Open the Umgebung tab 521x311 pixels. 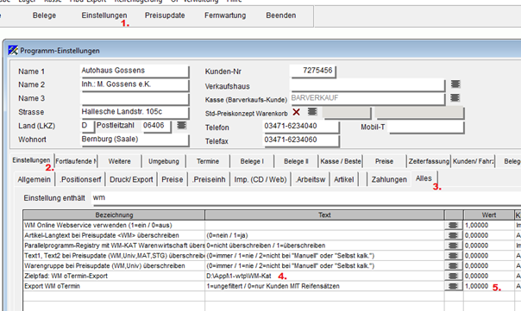click(164, 161)
